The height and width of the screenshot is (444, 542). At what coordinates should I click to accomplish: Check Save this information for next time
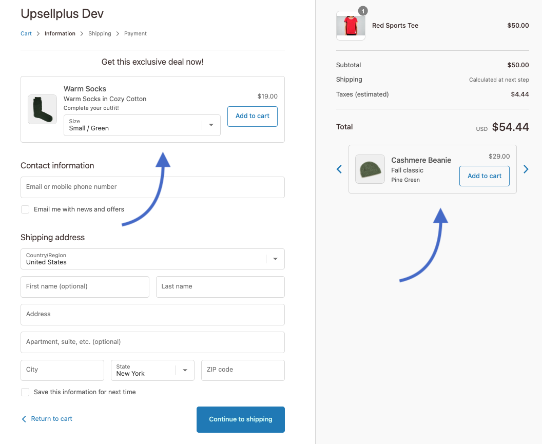25,392
